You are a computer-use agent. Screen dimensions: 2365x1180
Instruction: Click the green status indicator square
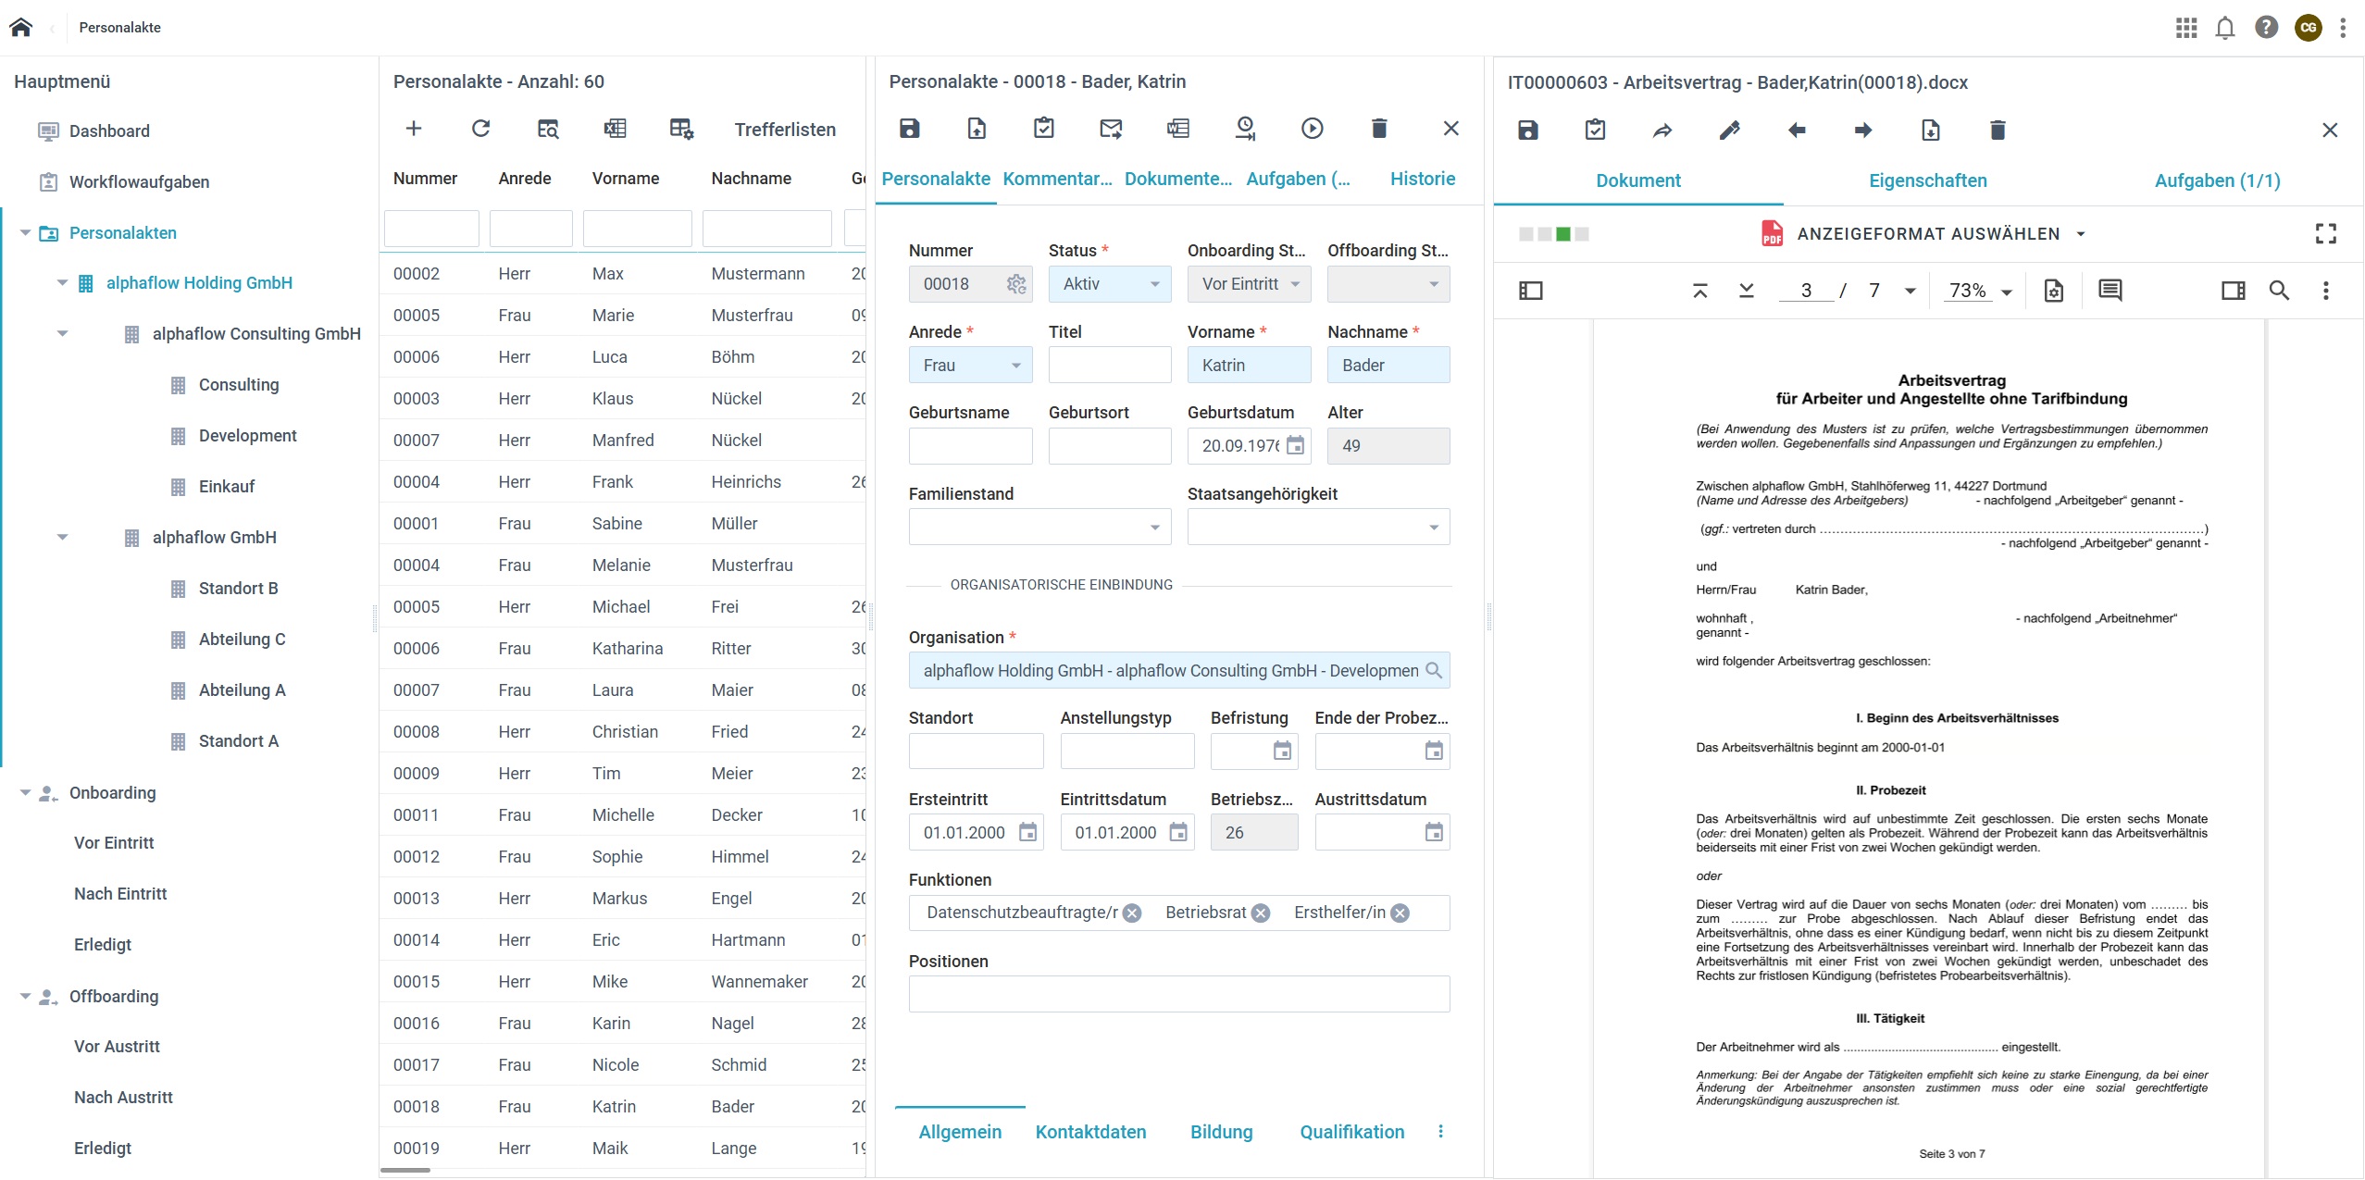[x=1563, y=234]
